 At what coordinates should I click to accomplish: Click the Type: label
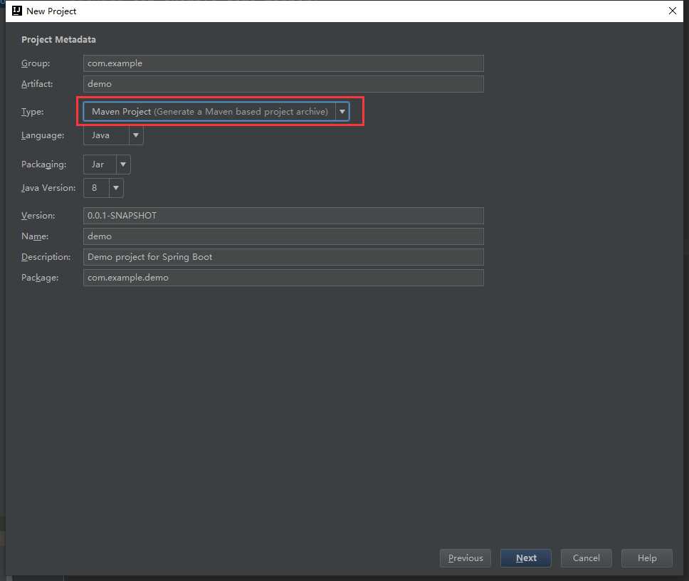pos(33,112)
